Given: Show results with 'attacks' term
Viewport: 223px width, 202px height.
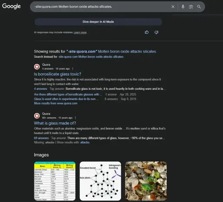Looking at the screenshot, I should pyautogui.click(x=85, y=142).
